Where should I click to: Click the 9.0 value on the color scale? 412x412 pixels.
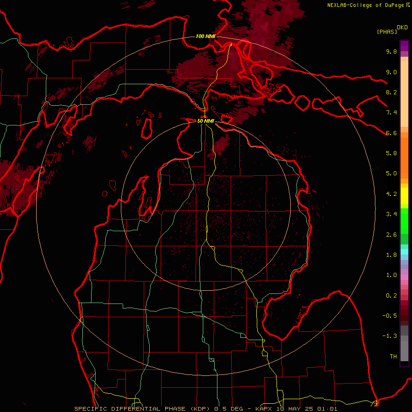coord(391,72)
